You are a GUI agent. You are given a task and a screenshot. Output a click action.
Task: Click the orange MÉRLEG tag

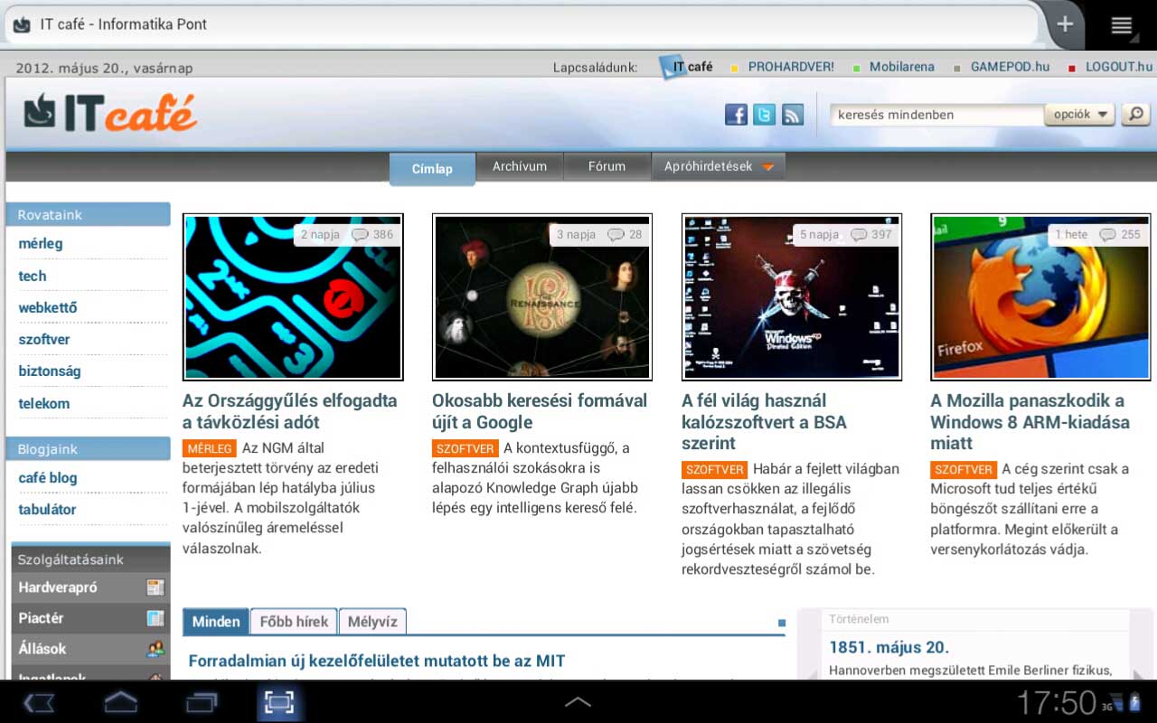pos(210,448)
